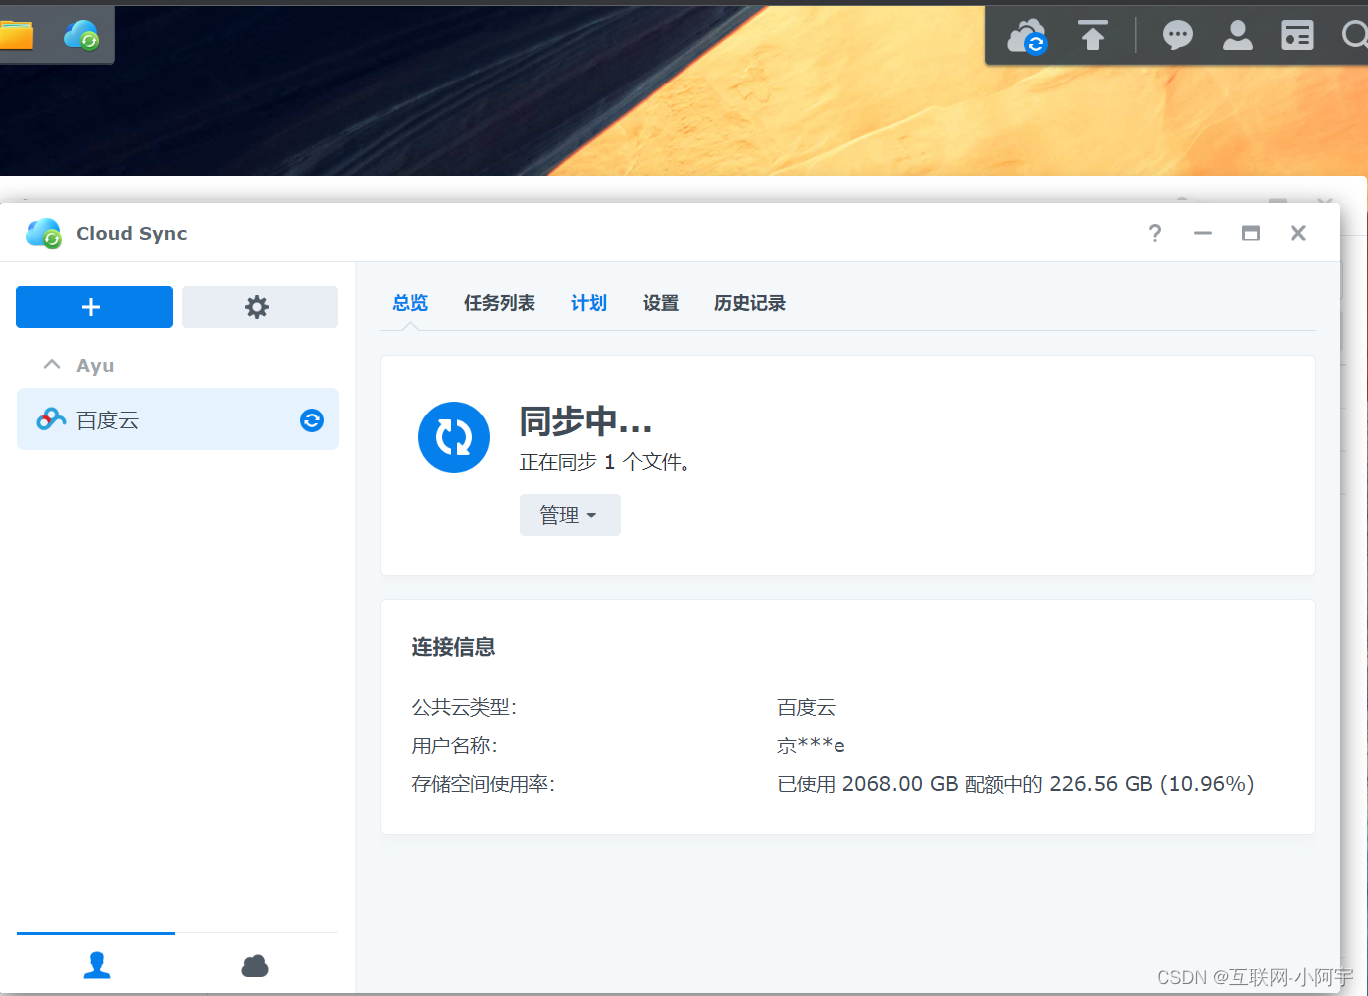
Task: Open Cloud Sync help question mark
Action: click(x=1155, y=233)
